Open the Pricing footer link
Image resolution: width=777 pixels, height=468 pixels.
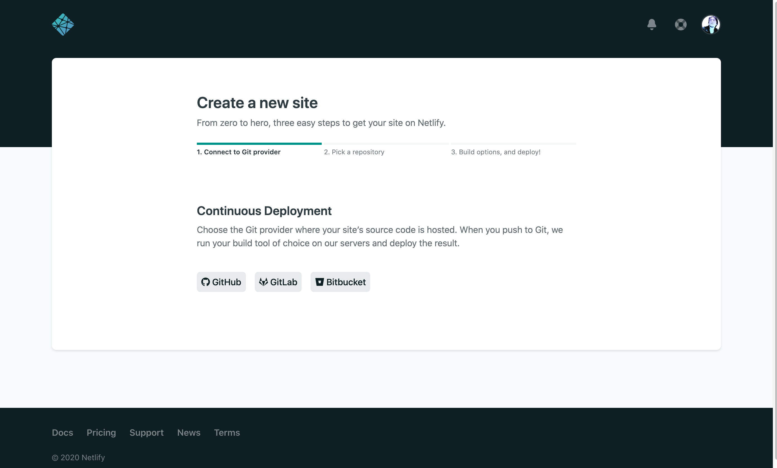[101, 432]
